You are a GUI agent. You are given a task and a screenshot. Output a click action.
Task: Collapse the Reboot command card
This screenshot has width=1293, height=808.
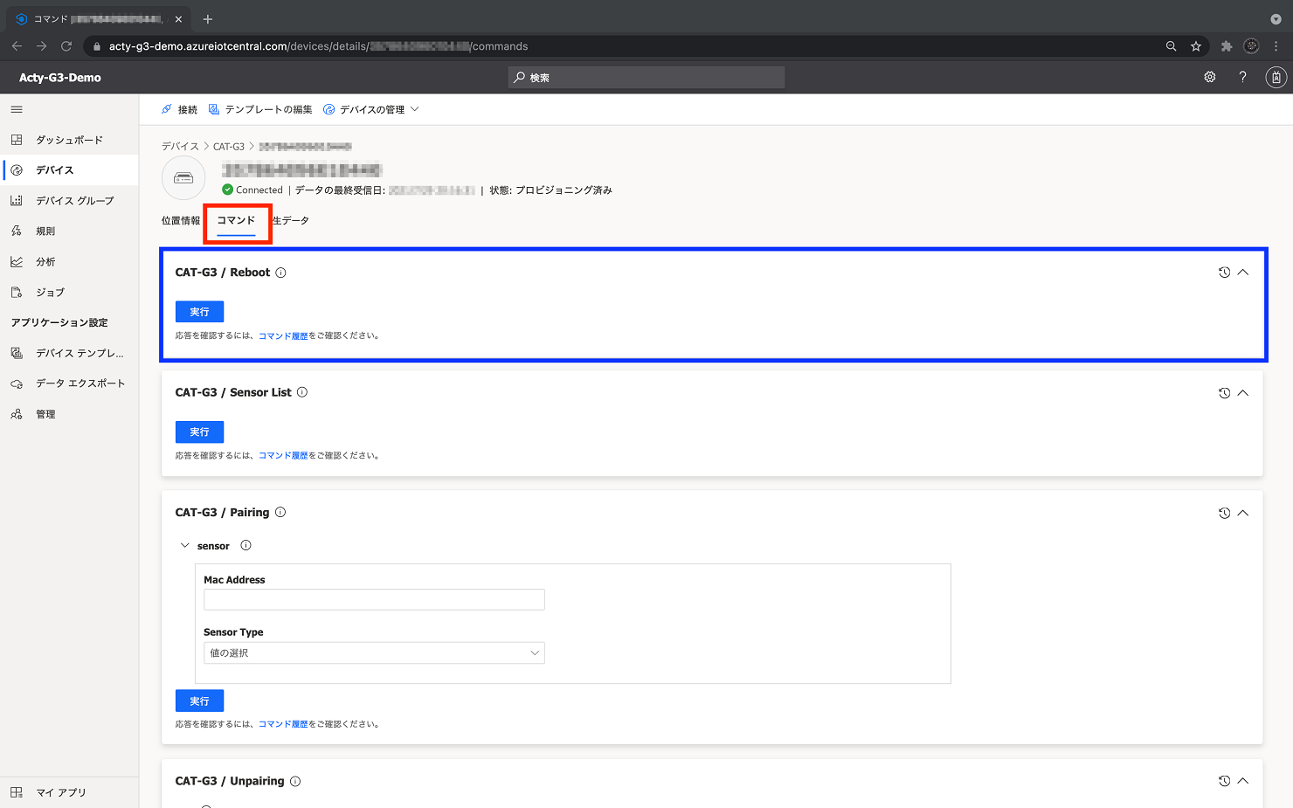[x=1243, y=273]
